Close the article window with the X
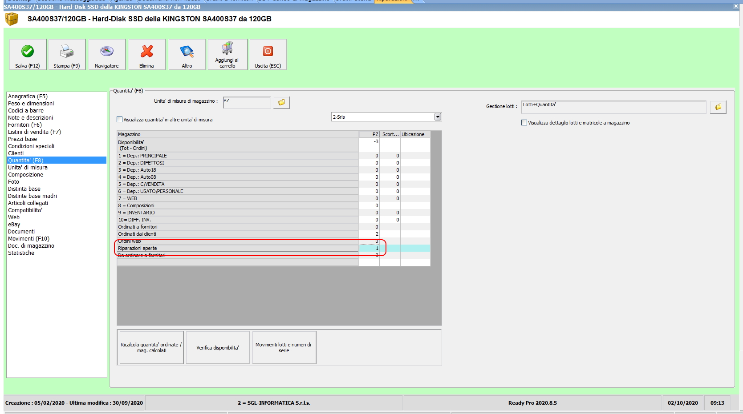This screenshot has height=414, width=743. point(735,7)
